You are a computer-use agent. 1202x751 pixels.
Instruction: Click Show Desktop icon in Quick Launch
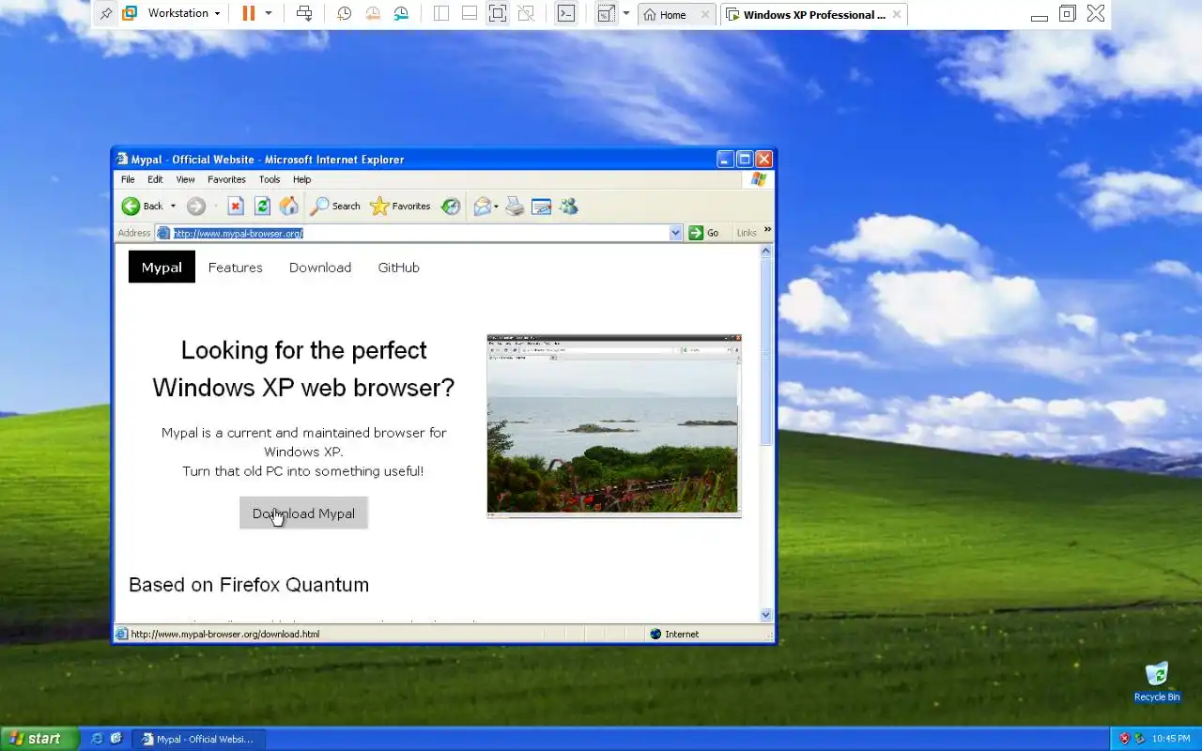point(116,739)
